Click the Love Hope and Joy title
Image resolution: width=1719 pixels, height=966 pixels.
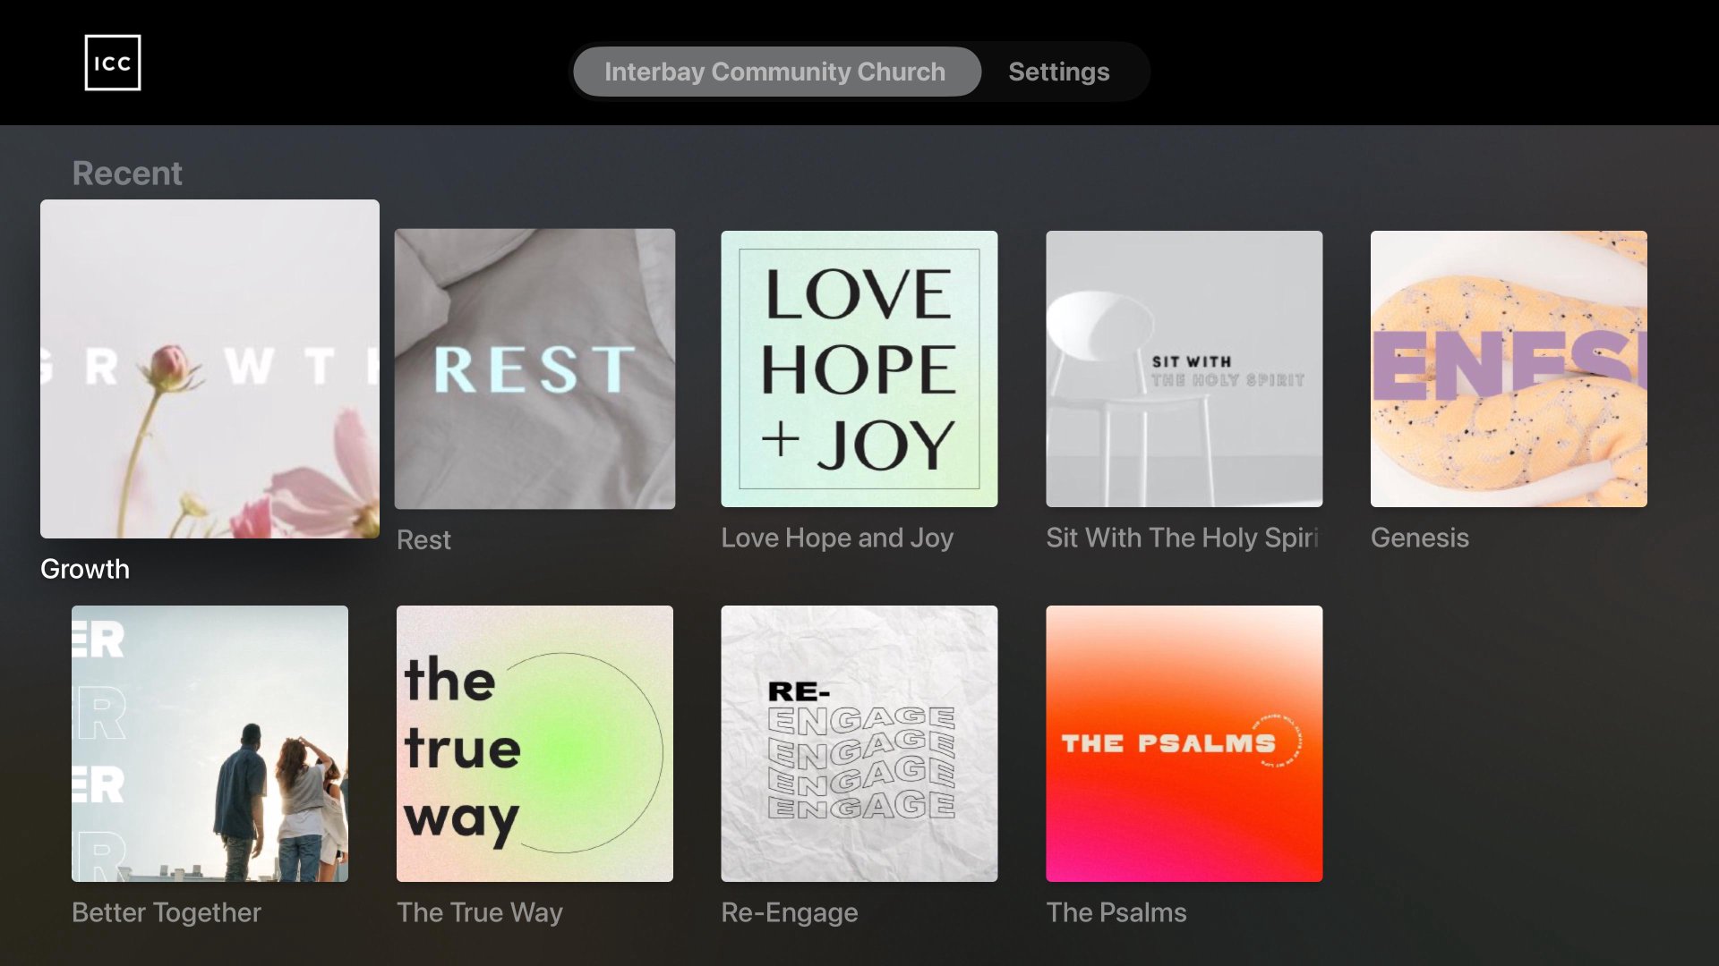(837, 538)
